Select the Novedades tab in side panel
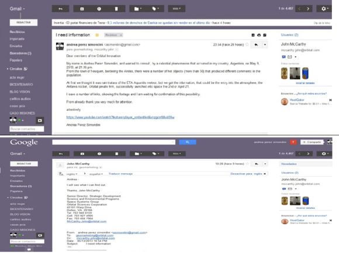Viewport: 339px width, 255px height. (x=289, y=164)
